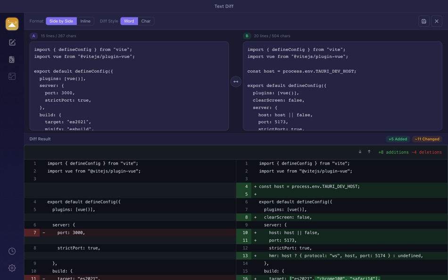Select Side by Side format
The width and height of the screenshot is (448, 280).
pyautogui.click(x=61, y=21)
